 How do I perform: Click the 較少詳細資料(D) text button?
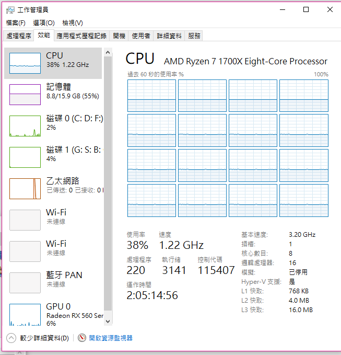pos(44,338)
